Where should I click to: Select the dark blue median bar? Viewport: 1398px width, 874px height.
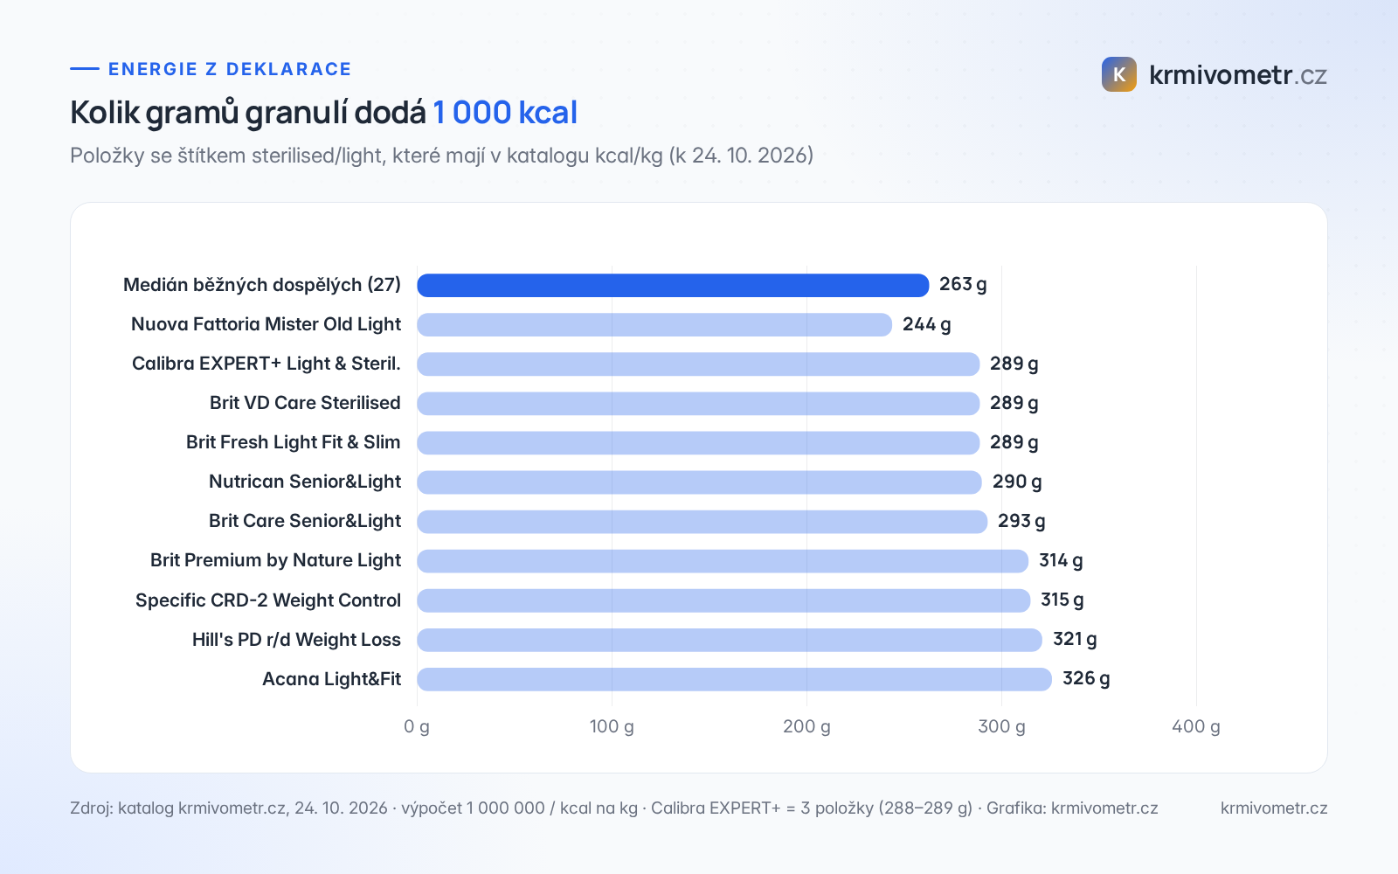click(x=673, y=285)
